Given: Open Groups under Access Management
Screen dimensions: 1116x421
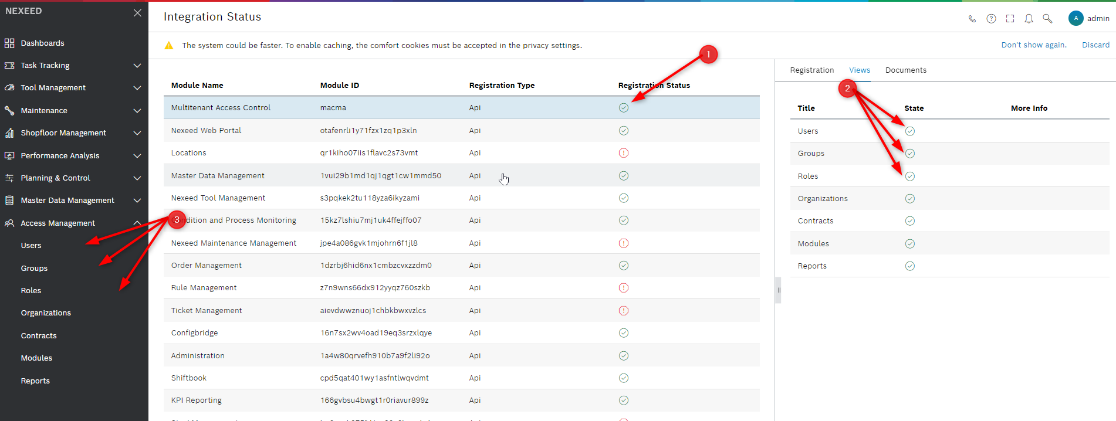Looking at the screenshot, I should [x=34, y=269].
